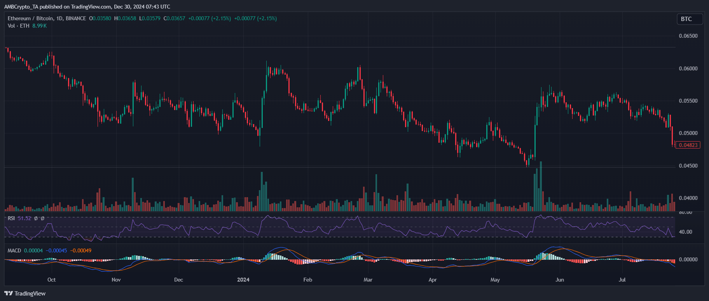The width and height of the screenshot is (709, 301).
Task: Click the red 0.04823 current price tag
Action: coord(688,145)
